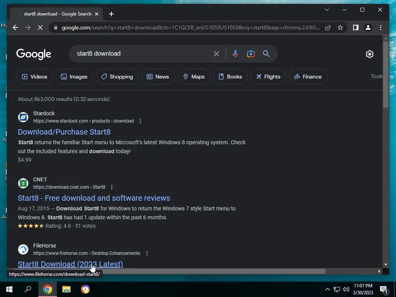396x297 pixels.
Task: Open the shield app in taskbar
Action: (x=85, y=289)
